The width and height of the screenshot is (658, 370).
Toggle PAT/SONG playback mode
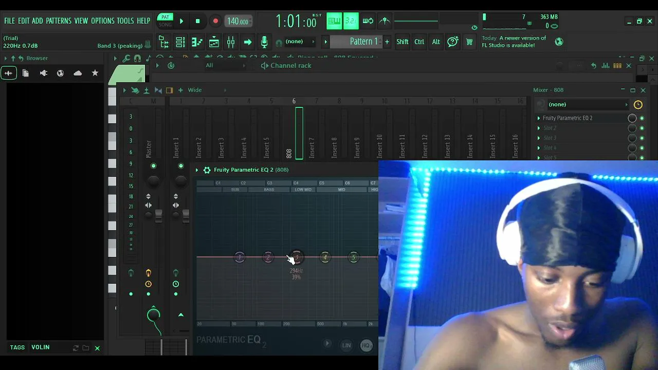coord(166,21)
